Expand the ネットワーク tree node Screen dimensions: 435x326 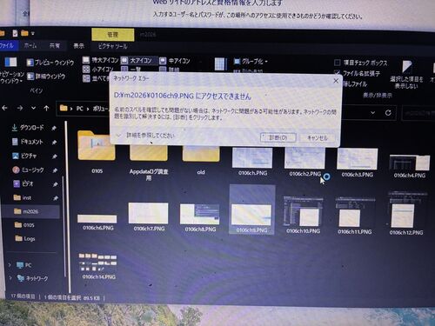(10, 278)
